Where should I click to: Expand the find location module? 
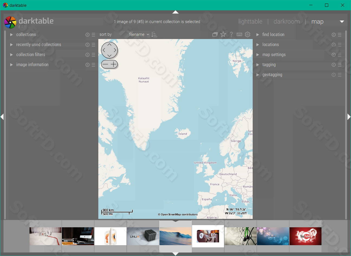click(x=258, y=35)
